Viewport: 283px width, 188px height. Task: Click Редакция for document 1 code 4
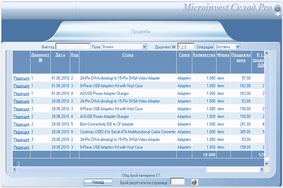(x=21, y=93)
